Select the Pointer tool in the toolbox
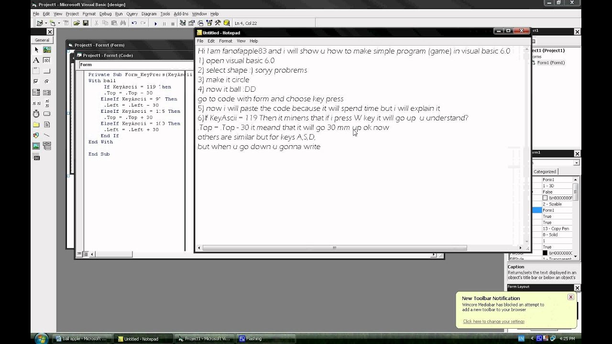The image size is (612, 344). (x=36, y=50)
